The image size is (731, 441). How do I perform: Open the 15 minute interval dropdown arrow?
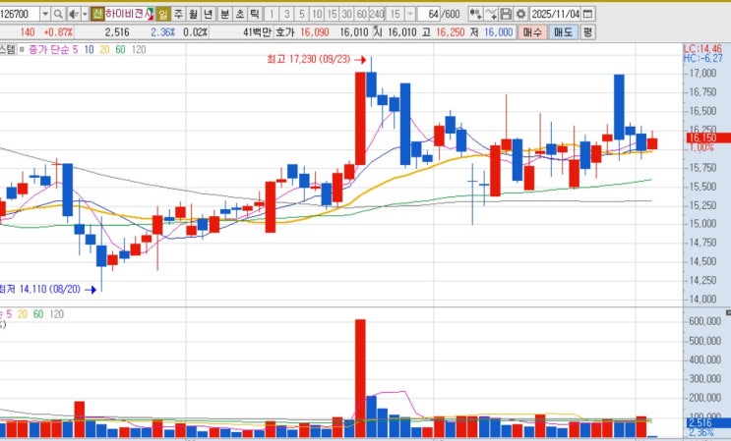(x=410, y=15)
